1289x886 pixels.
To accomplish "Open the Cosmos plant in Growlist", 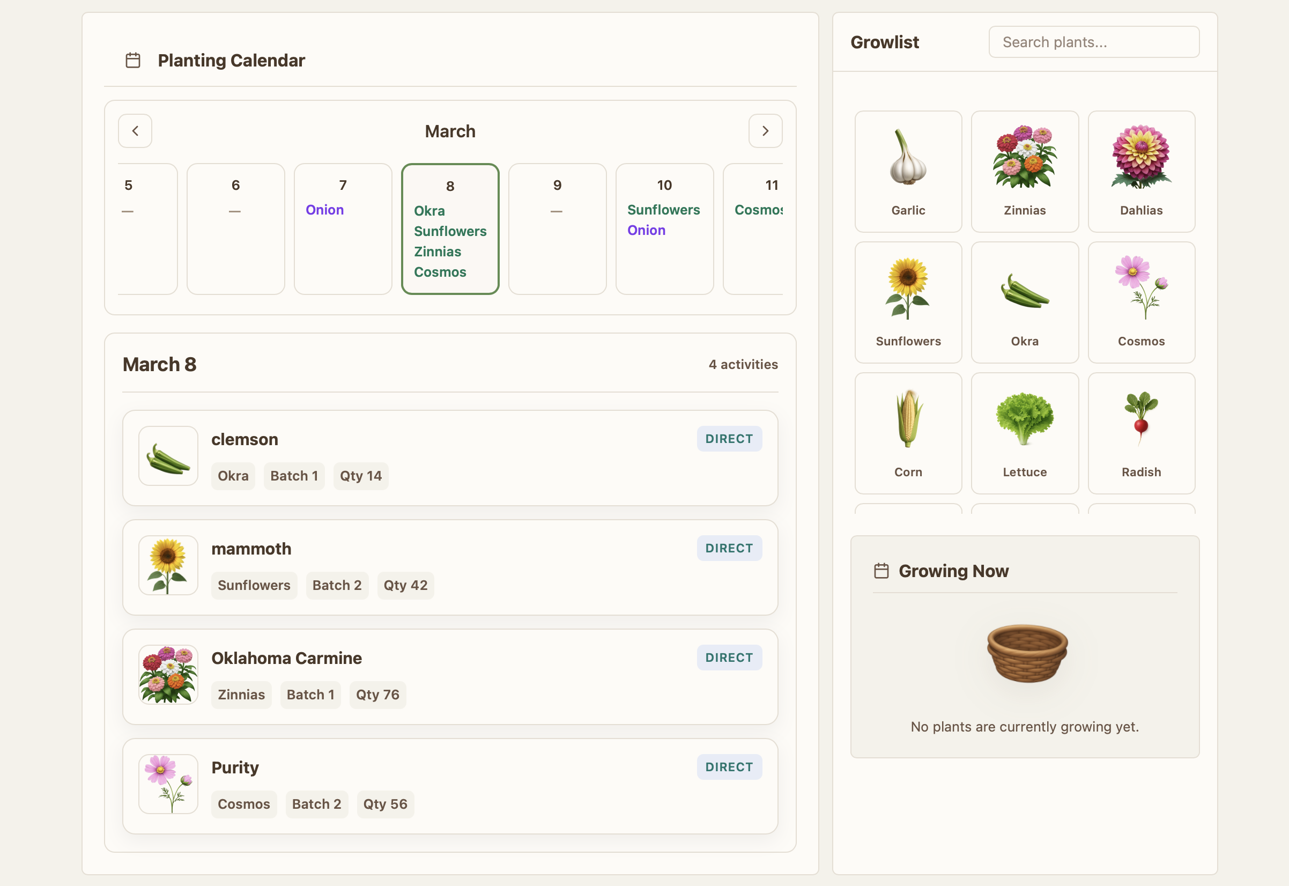I will 1141,302.
